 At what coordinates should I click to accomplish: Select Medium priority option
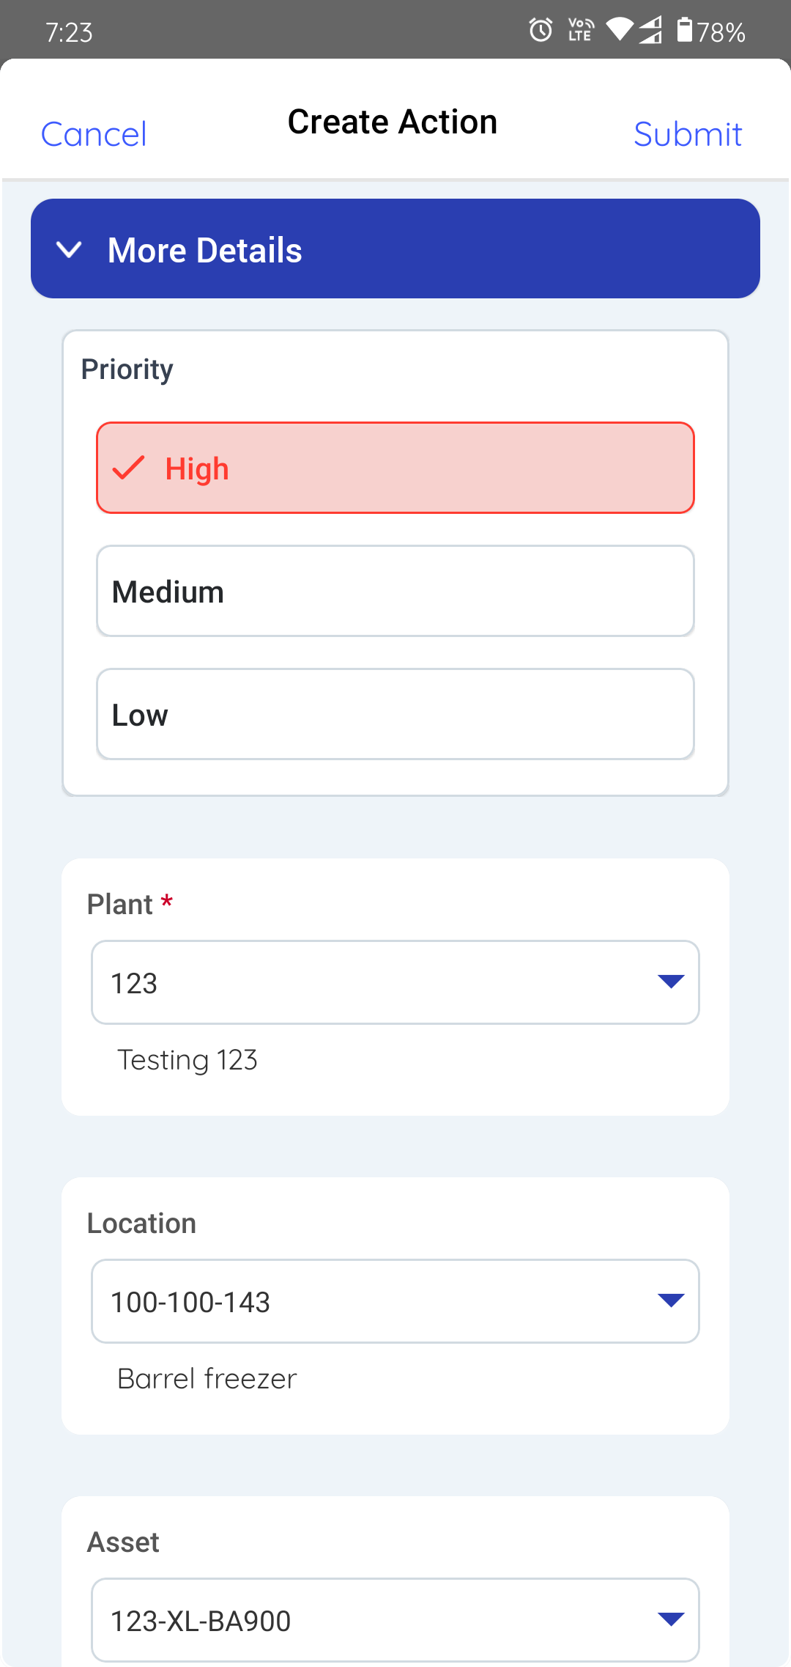point(395,591)
